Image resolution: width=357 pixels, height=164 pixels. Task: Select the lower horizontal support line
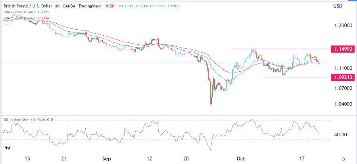(x=294, y=77)
